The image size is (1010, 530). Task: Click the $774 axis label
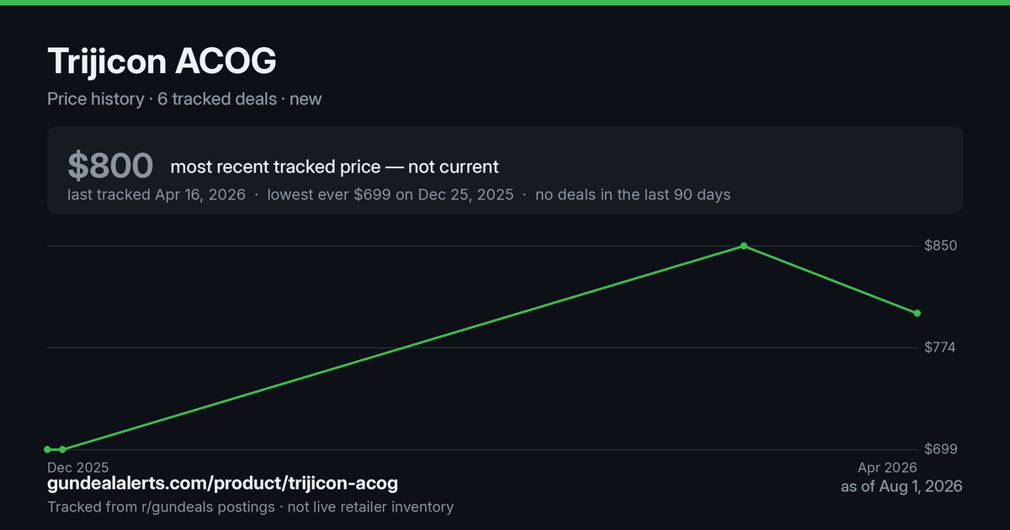pyautogui.click(x=941, y=347)
